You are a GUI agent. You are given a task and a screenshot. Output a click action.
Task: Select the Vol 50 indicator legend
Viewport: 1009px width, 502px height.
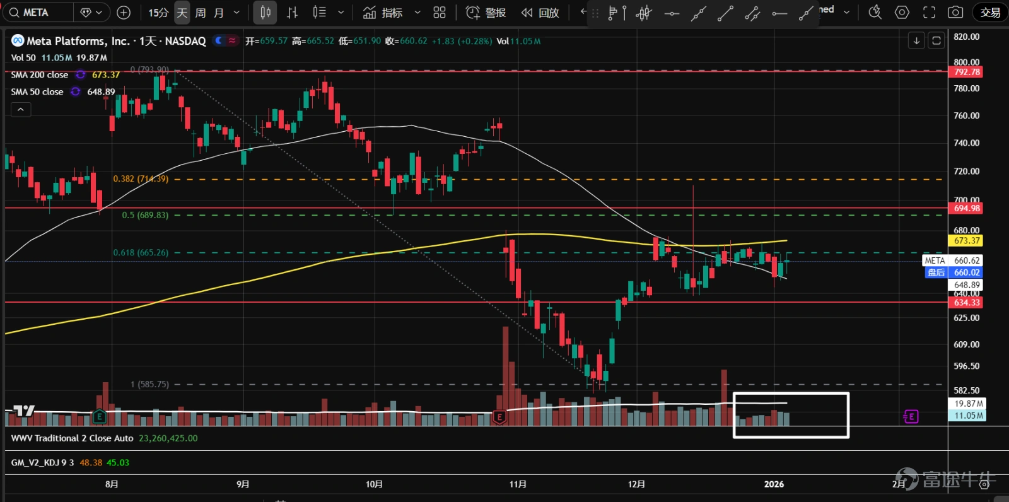pos(23,57)
